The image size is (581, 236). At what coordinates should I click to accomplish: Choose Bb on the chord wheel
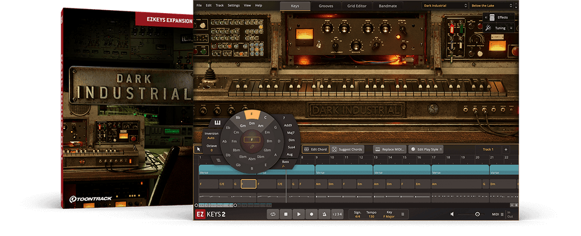[238, 117]
